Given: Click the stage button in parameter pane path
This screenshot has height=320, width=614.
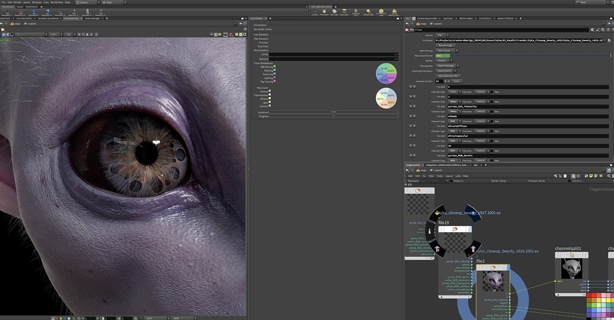Looking at the screenshot, I should [421, 23].
